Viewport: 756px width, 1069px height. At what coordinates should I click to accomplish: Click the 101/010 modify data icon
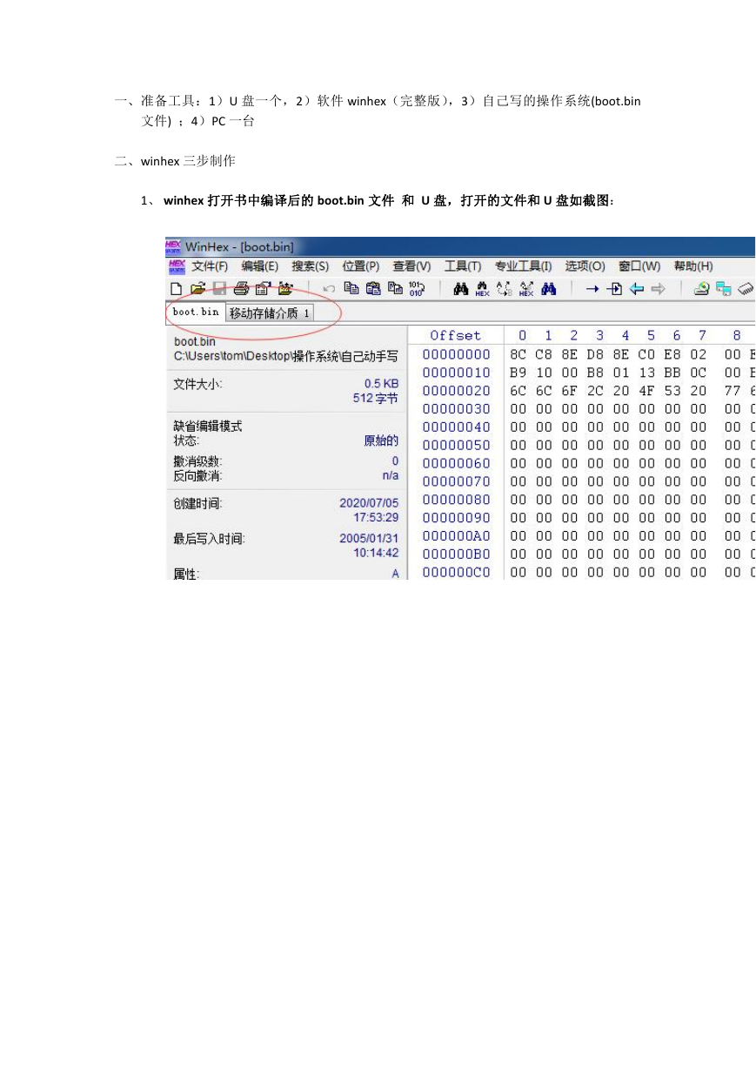[x=416, y=289]
